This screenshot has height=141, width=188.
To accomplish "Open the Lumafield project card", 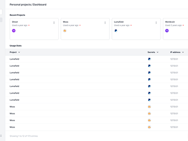I will point(136,29).
